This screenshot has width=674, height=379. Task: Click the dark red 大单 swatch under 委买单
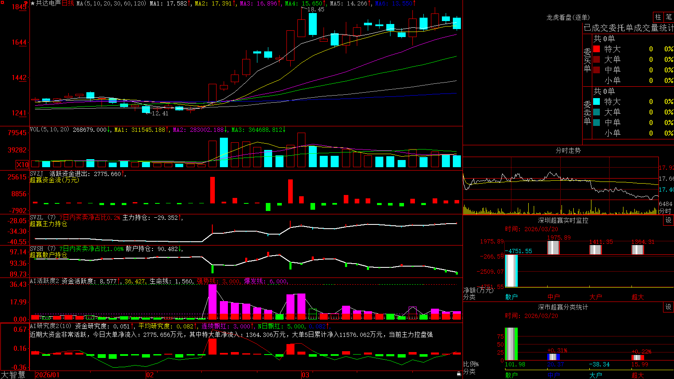click(x=596, y=59)
